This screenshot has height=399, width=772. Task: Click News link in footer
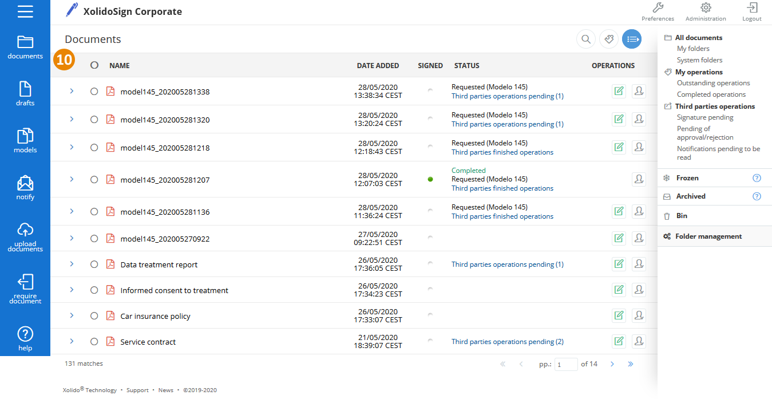pos(166,390)
